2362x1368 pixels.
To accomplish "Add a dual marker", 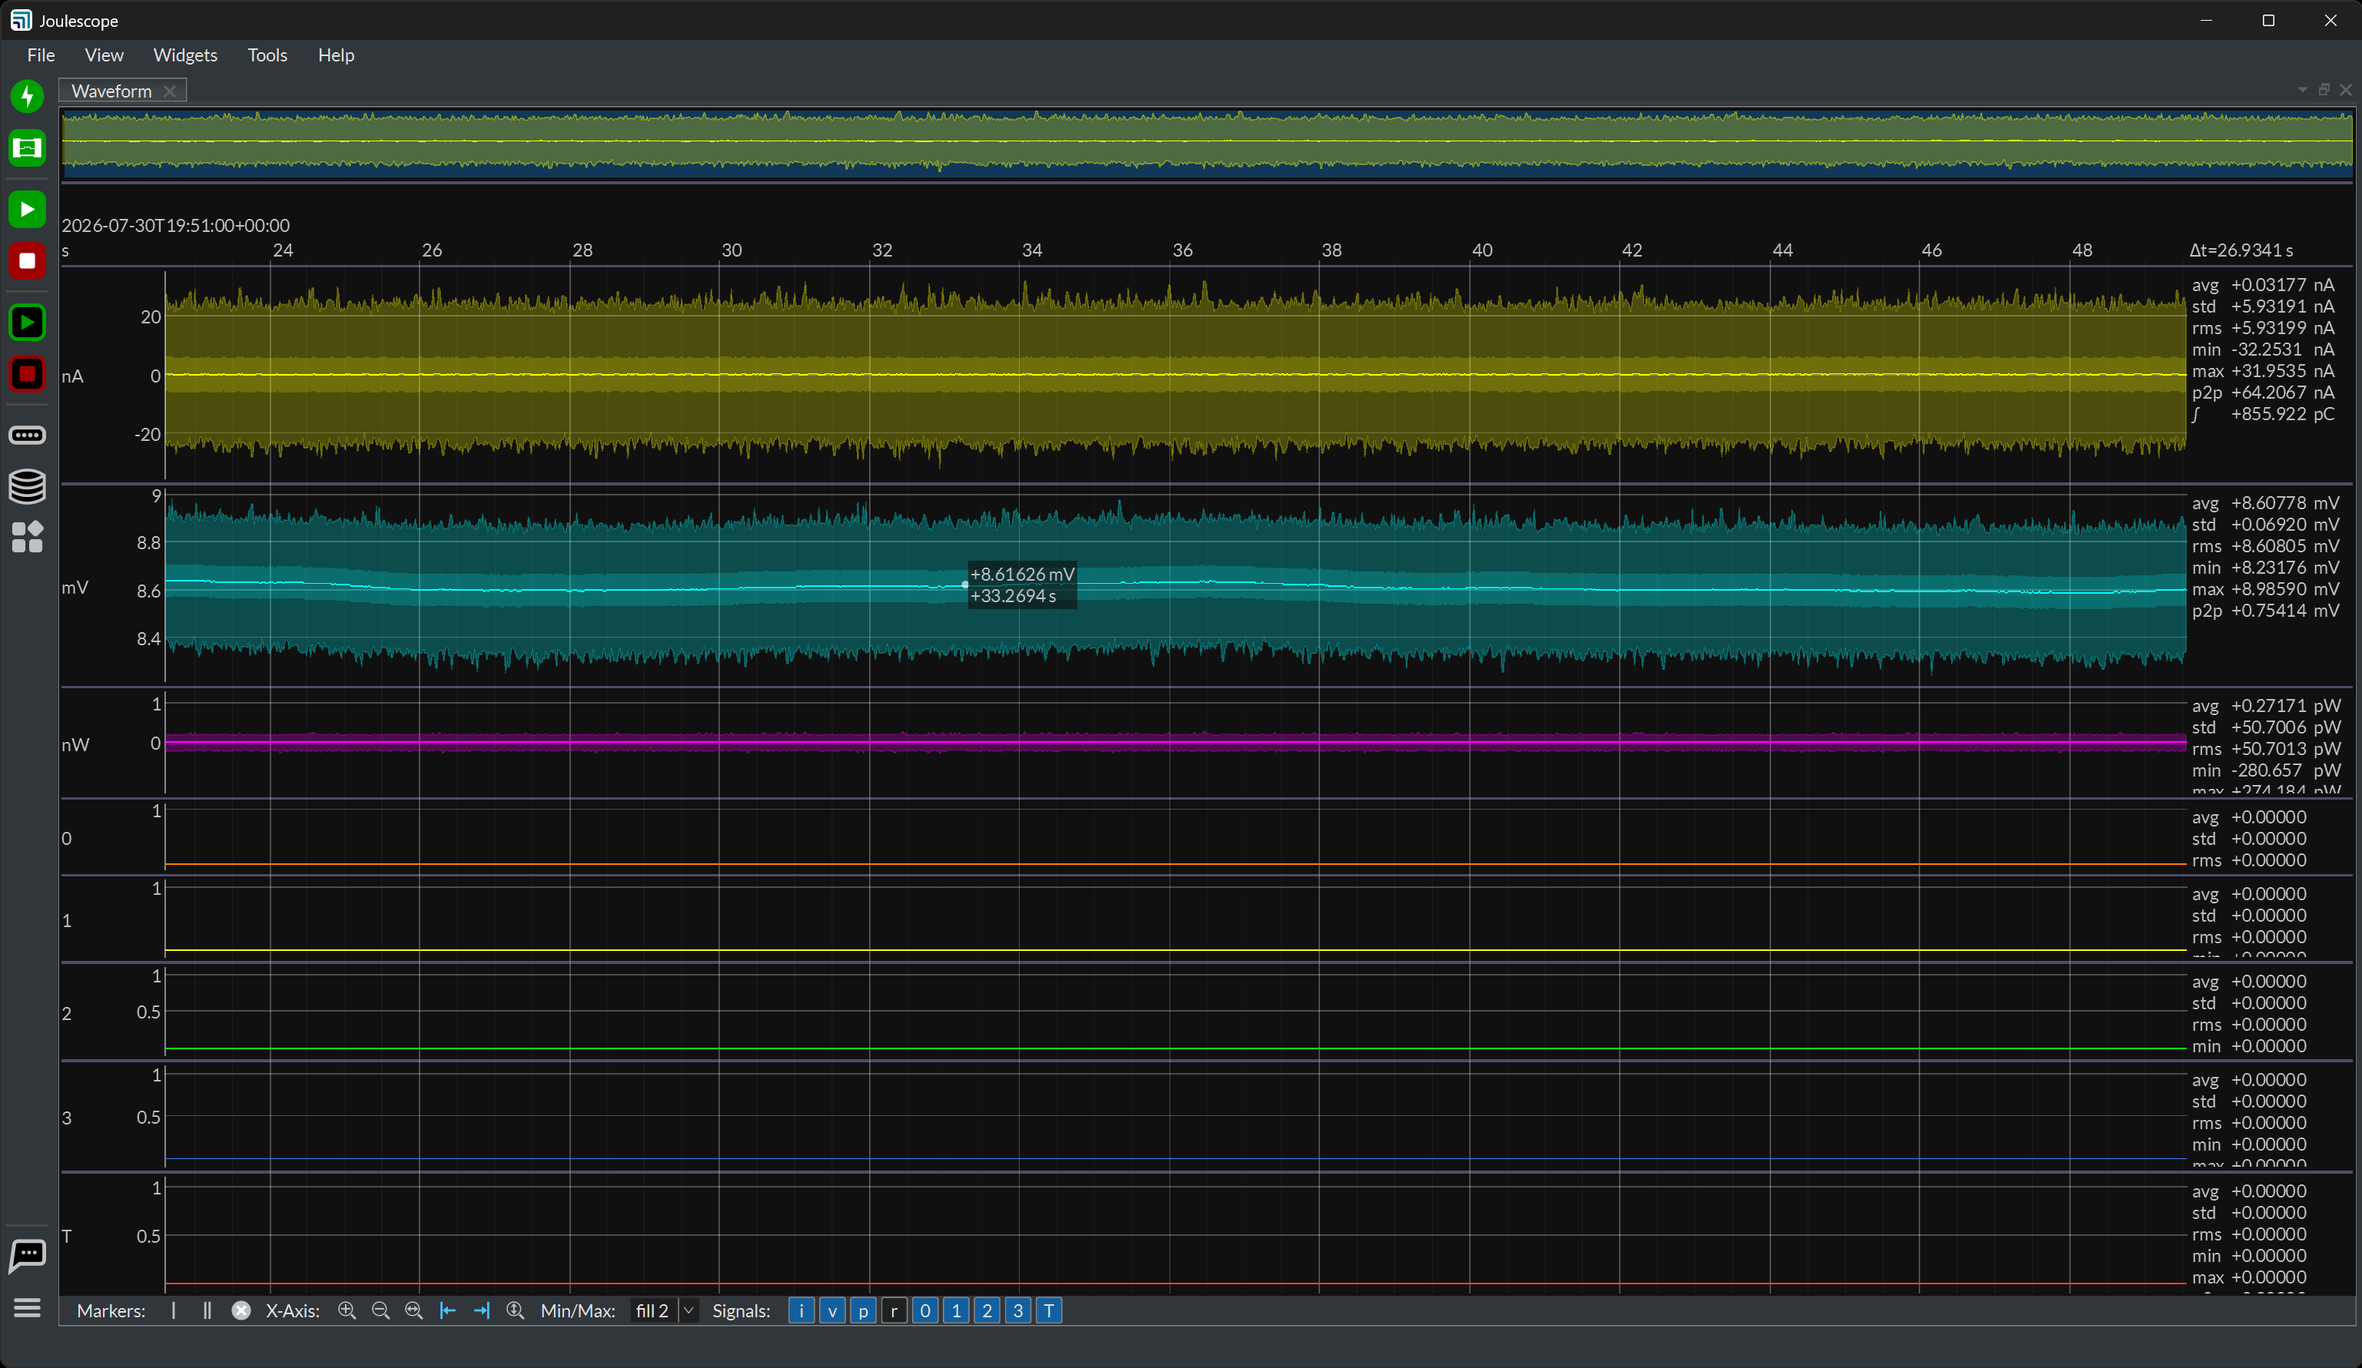I will pos(207,1311).
